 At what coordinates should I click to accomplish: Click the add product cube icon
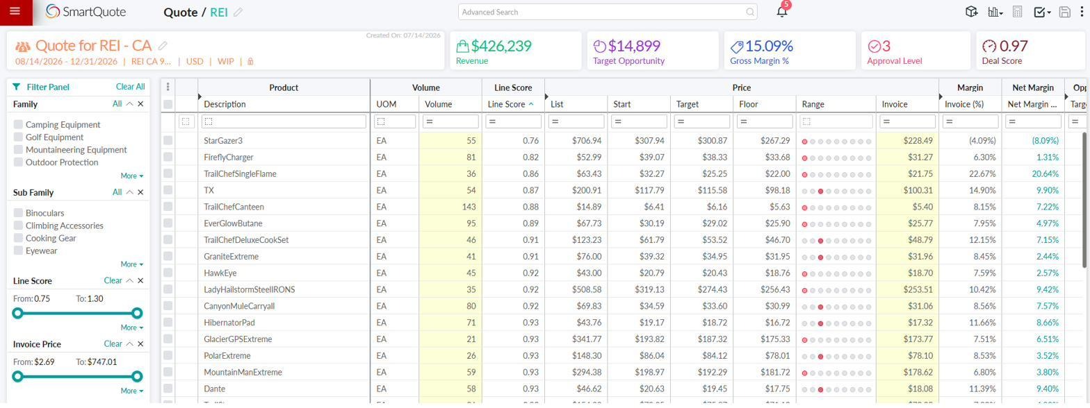(971, 12)
